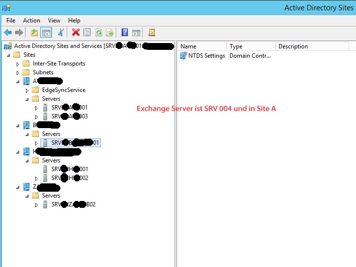Click the Subnets folder icon

tap(26, 72)
